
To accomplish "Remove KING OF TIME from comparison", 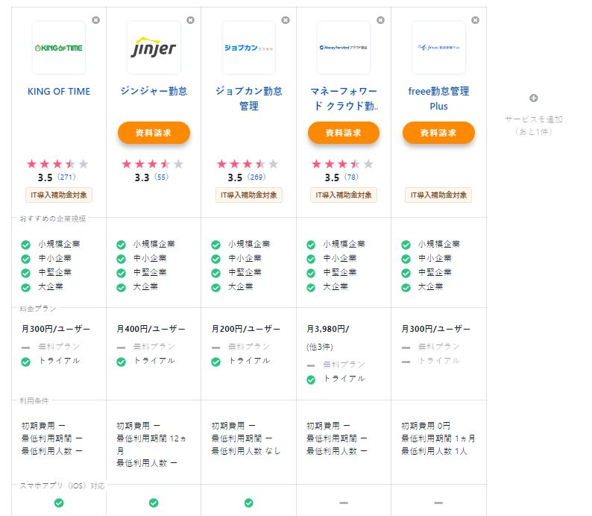I will point(95,20).
